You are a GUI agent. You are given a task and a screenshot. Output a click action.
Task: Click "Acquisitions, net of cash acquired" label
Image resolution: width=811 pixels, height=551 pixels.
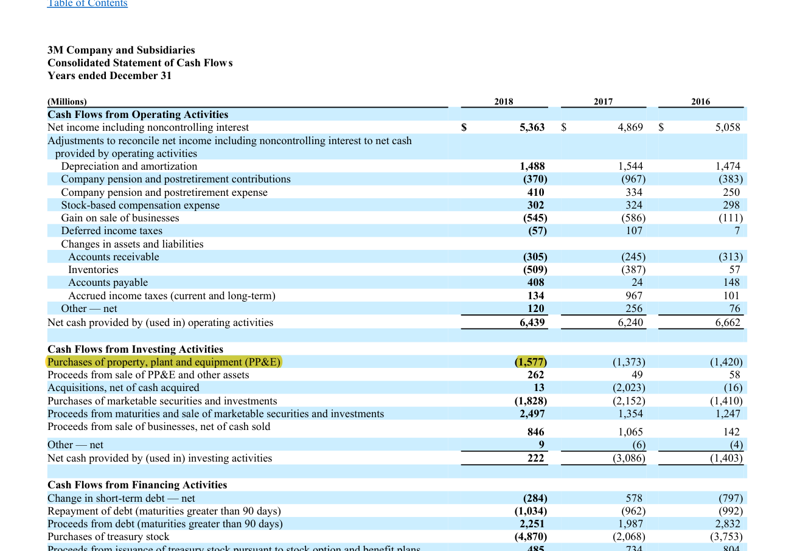[x=124, y=387]
